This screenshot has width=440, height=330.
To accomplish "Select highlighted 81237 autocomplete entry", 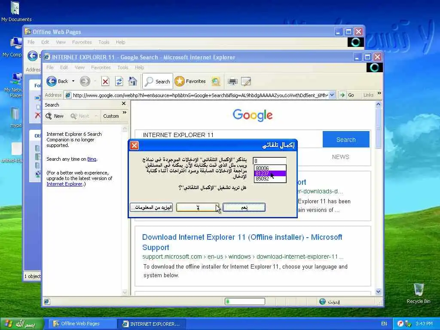I will [x=270, y=174].
